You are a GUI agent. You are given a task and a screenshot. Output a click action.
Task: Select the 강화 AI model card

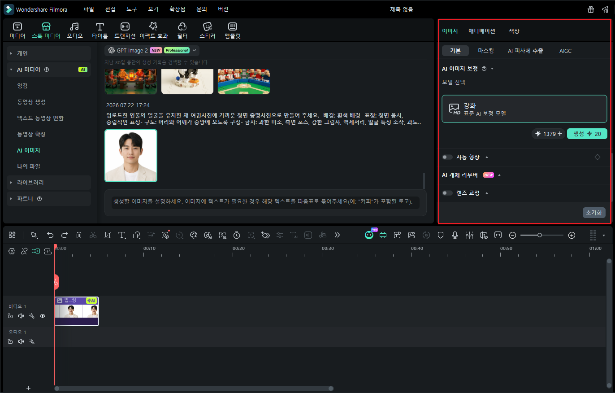[524, 109]
